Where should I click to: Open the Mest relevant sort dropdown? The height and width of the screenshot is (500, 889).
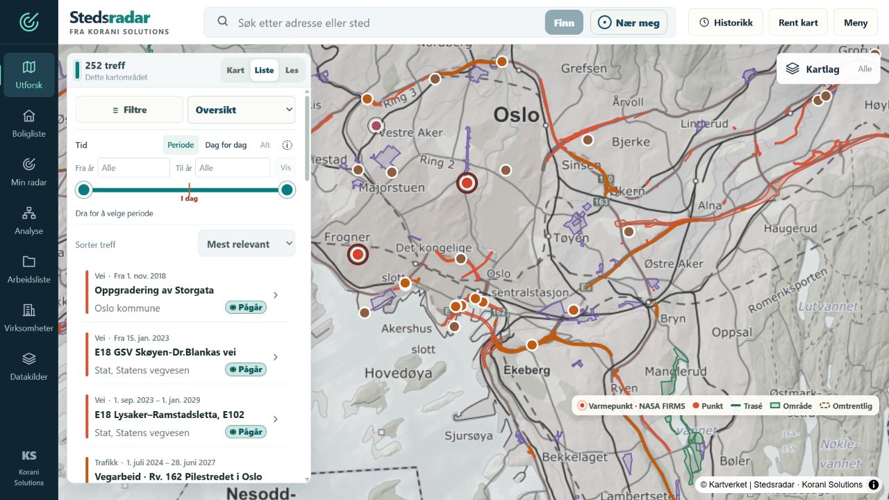pos(247,244)
